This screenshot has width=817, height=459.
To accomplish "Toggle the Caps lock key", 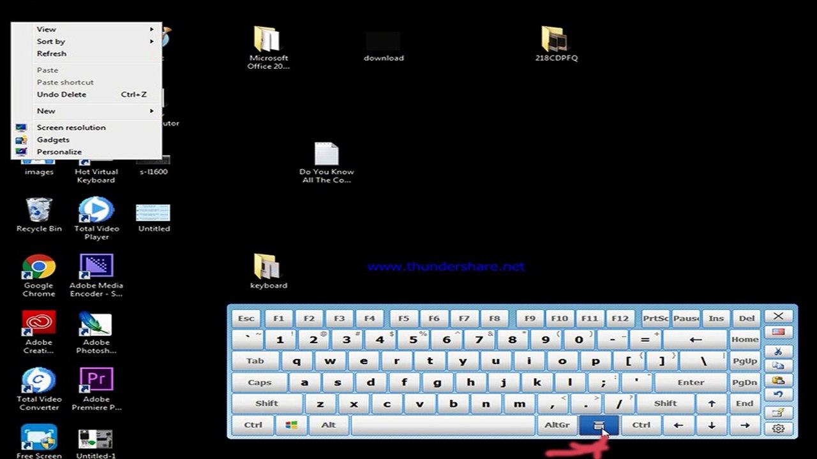I will [x=259, y=382].
